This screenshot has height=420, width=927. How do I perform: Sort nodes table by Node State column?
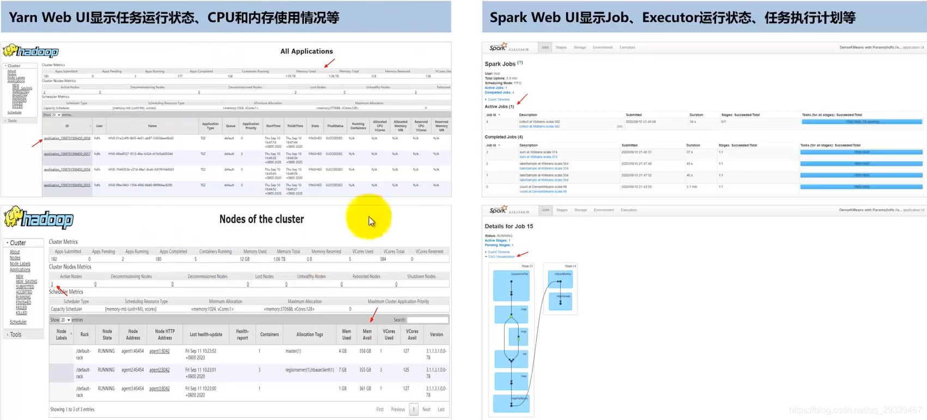coord(107,334)
